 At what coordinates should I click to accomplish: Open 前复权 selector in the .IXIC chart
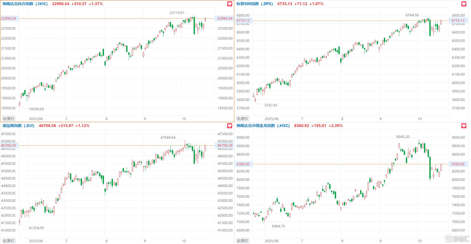[9, 119]
